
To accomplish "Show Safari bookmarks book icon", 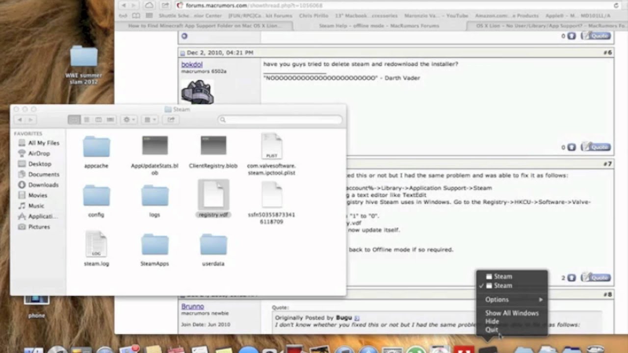I will tap(136, 16).
